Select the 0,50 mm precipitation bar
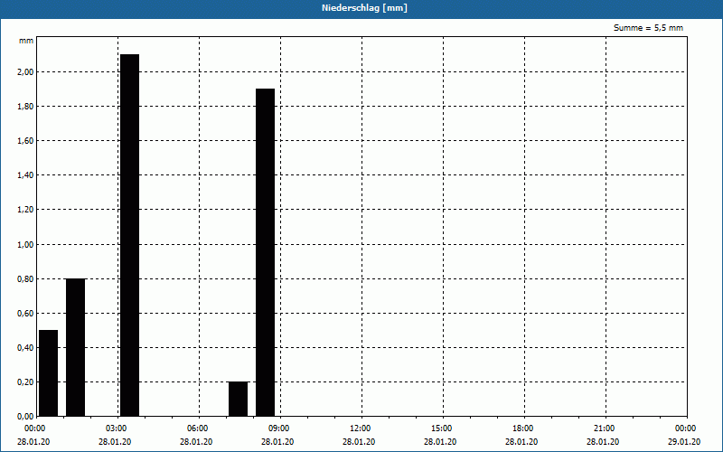The width and height of the screenshot is (723, 452). [x=49, y=373]
